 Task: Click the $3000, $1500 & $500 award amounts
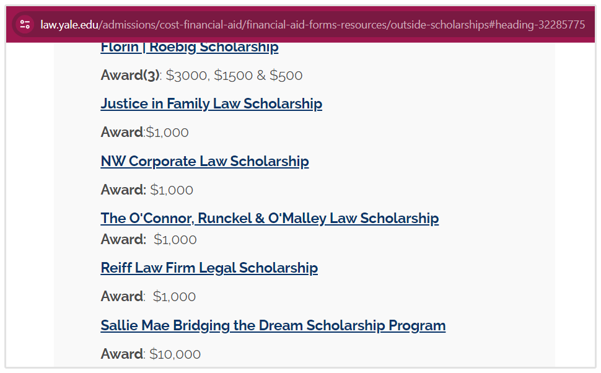coord(234,76)
